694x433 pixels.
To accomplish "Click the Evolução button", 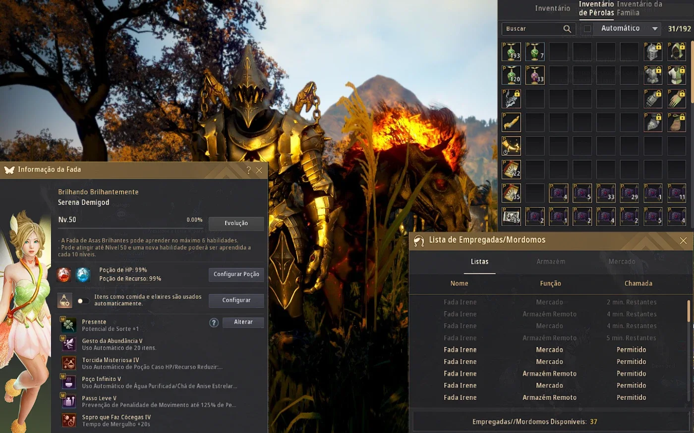I will (x=236, y=223).
